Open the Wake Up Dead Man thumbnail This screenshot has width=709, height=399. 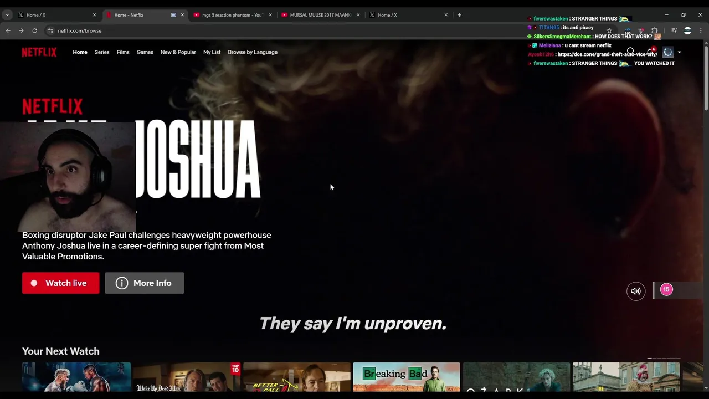[186, 377]
